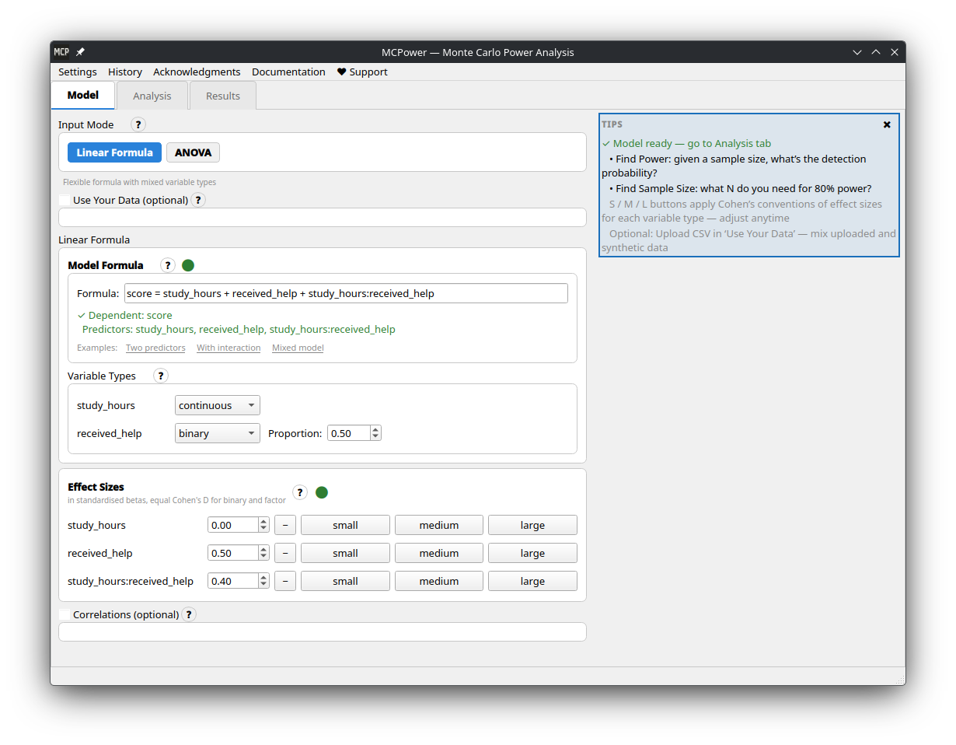
Task: Increase the Proportion value with the spinner
Action: [375, 429]
